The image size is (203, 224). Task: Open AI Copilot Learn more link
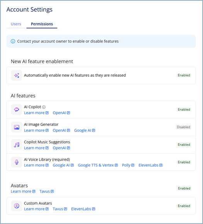coord(36,113)
